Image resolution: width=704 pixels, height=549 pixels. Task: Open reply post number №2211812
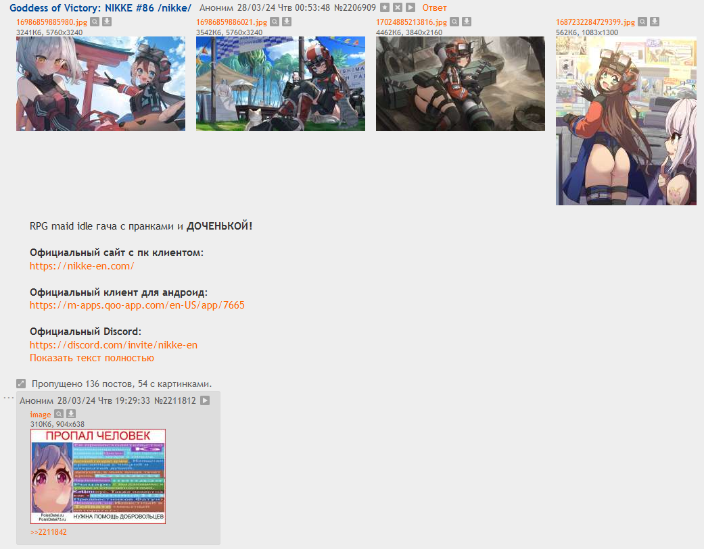[x=175, y=400]
